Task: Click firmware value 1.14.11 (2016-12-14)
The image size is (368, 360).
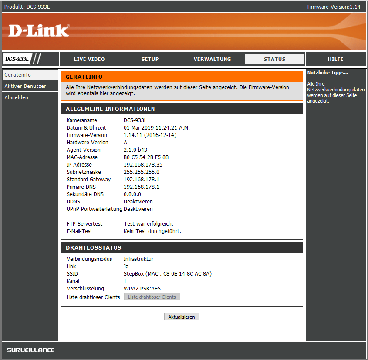Action: 150,135
